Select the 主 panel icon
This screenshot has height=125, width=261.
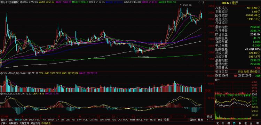coord(251,123)
